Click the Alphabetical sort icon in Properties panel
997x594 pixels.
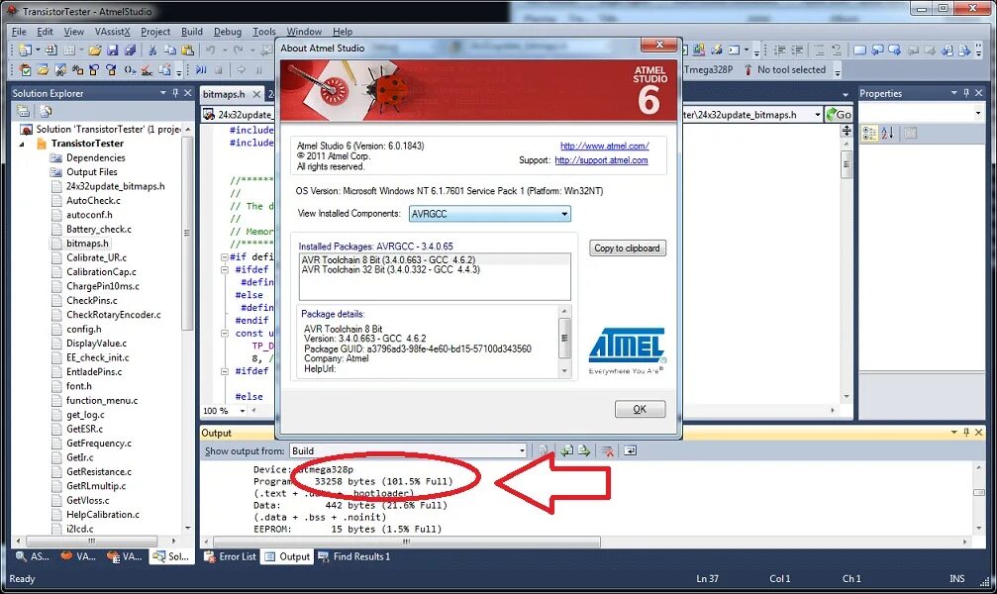888,133
